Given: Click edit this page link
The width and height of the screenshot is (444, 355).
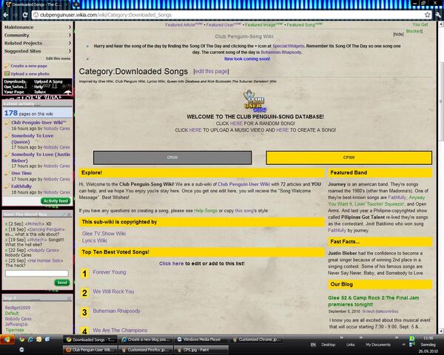Looking at the screenshot, I should coord(211,71).
